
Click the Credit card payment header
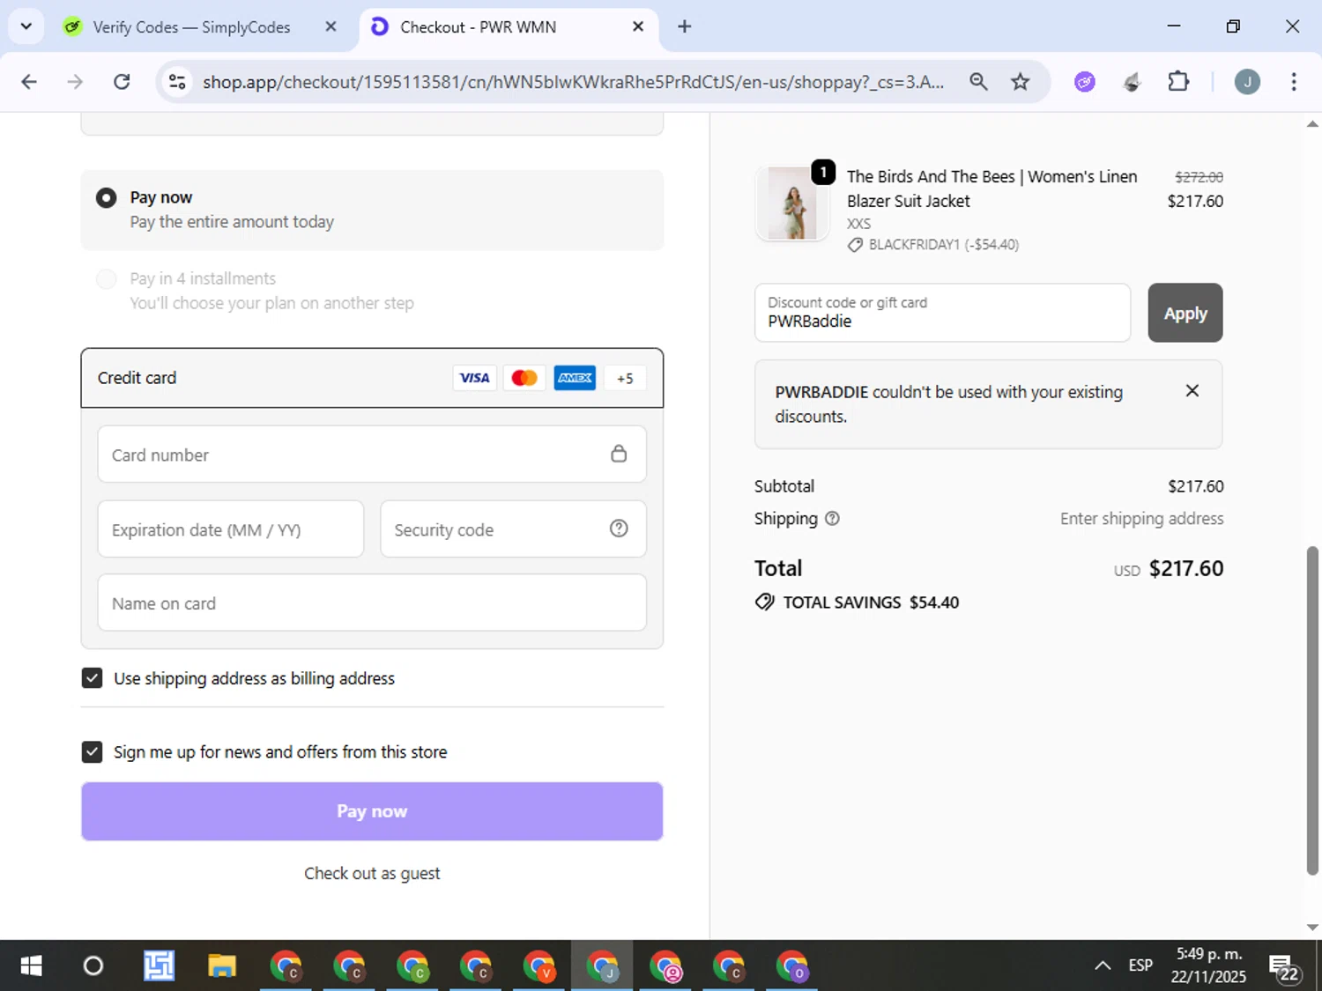(372, 378)
